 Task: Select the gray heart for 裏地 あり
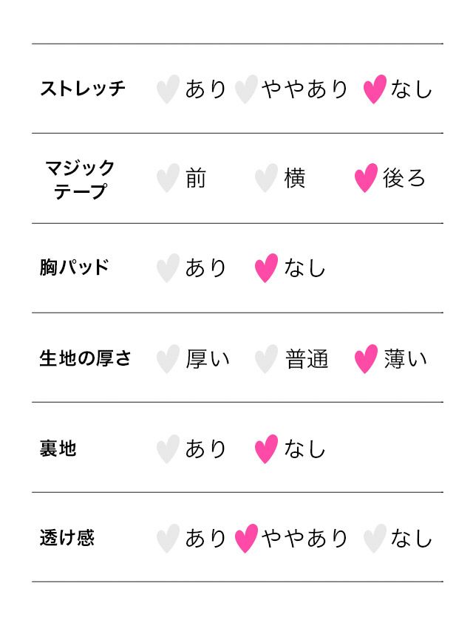pyautogui.click(x=168, y=449)
